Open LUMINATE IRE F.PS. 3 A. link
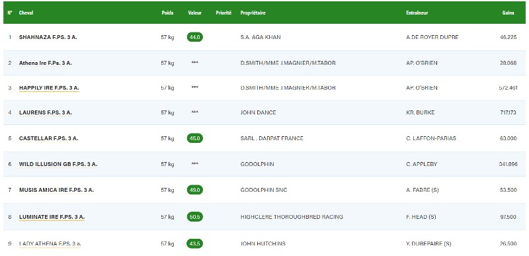This screenshot has height=256, width=529. coord(52,217)
